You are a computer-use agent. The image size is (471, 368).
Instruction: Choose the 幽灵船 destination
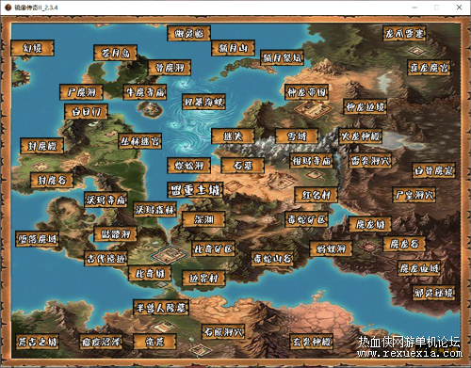[188, 33]
